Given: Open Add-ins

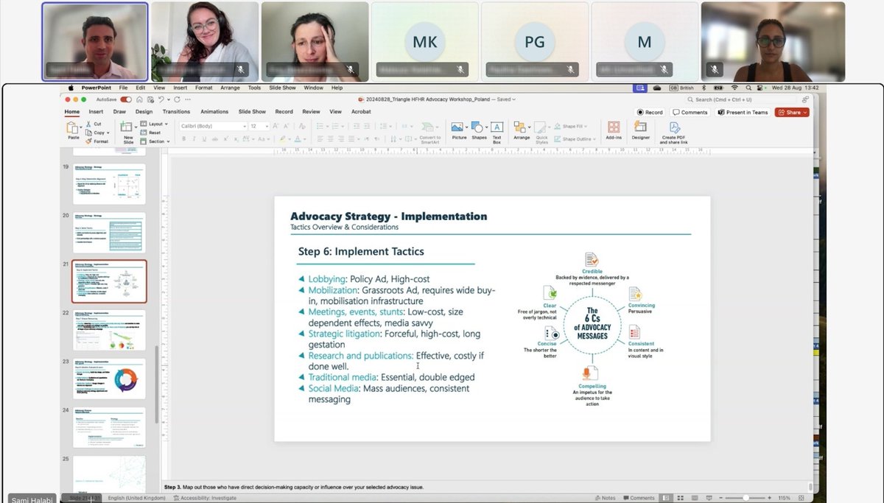Looking at the screenshot, I should 614,131.
